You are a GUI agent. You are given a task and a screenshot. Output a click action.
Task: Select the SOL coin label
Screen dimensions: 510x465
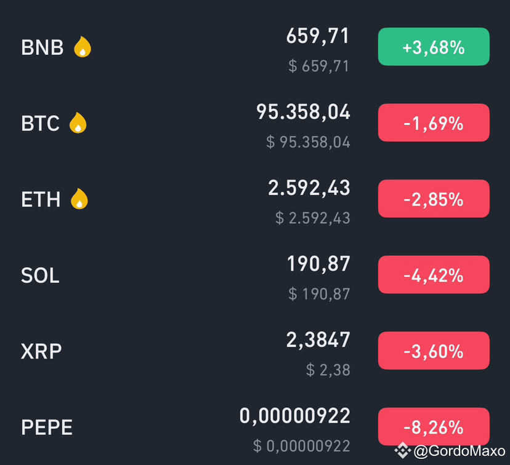40,276
